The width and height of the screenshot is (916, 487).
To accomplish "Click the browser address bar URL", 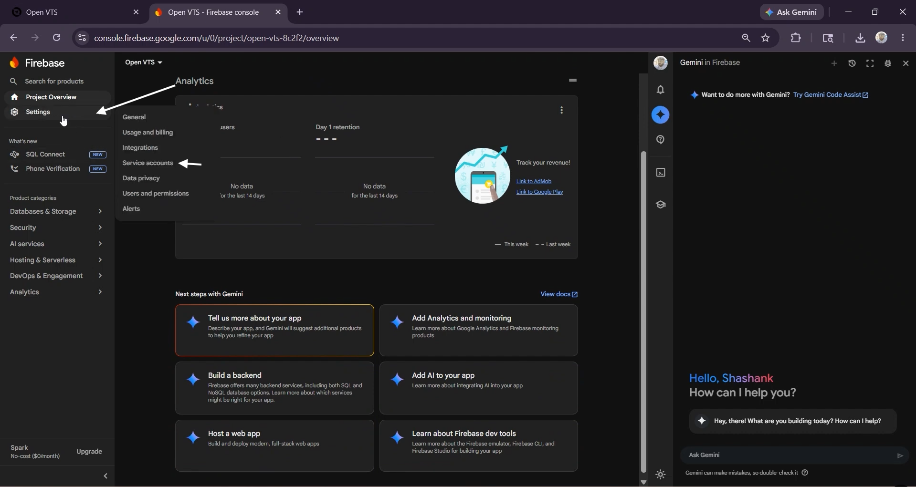I will click(x=216, y=38).
